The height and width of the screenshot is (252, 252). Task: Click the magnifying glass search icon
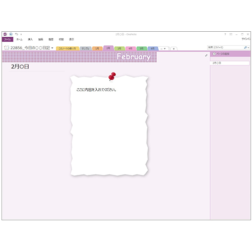[x=245, y=47]
